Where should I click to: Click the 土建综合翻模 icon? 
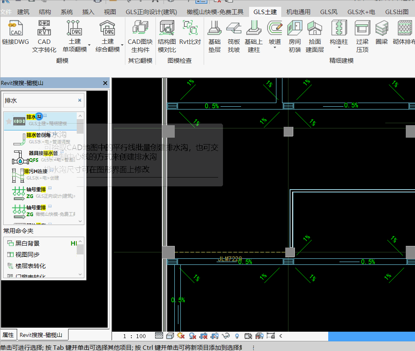107,28
